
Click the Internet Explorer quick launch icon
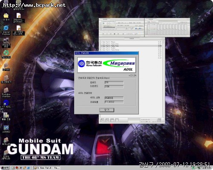(x=29, y=168)
